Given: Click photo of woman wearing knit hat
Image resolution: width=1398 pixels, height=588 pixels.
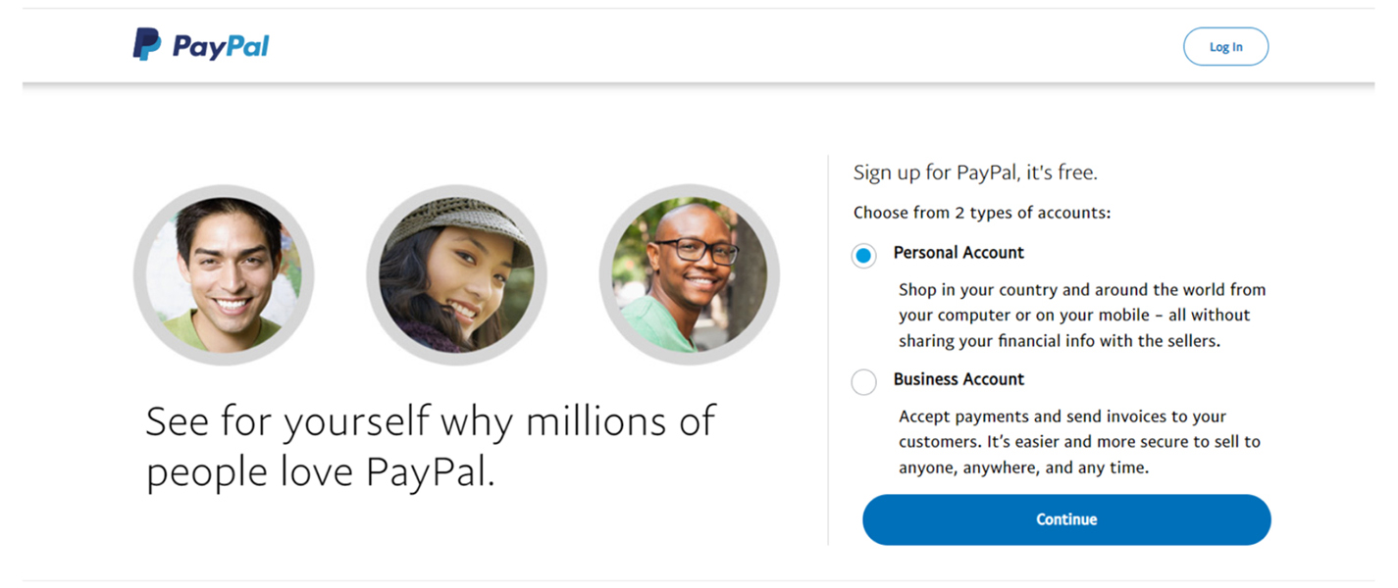Looking at the screenshot, I should (456, 275).
